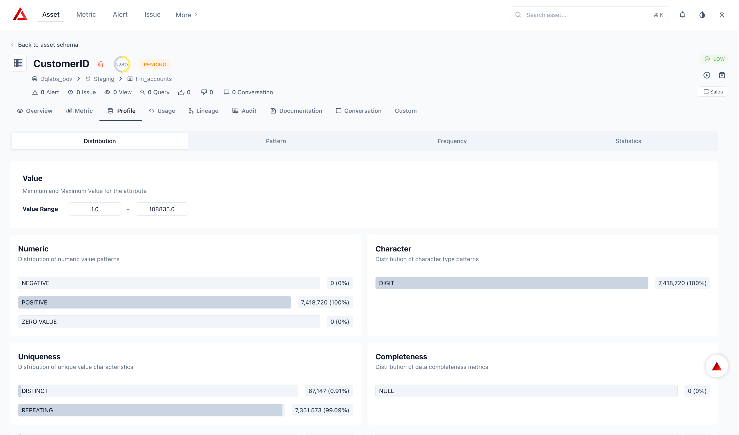Viewport: 739px width, 435px height.
Task: Click the REPEATING distribution bar
Action: click(x=152, y=410)
